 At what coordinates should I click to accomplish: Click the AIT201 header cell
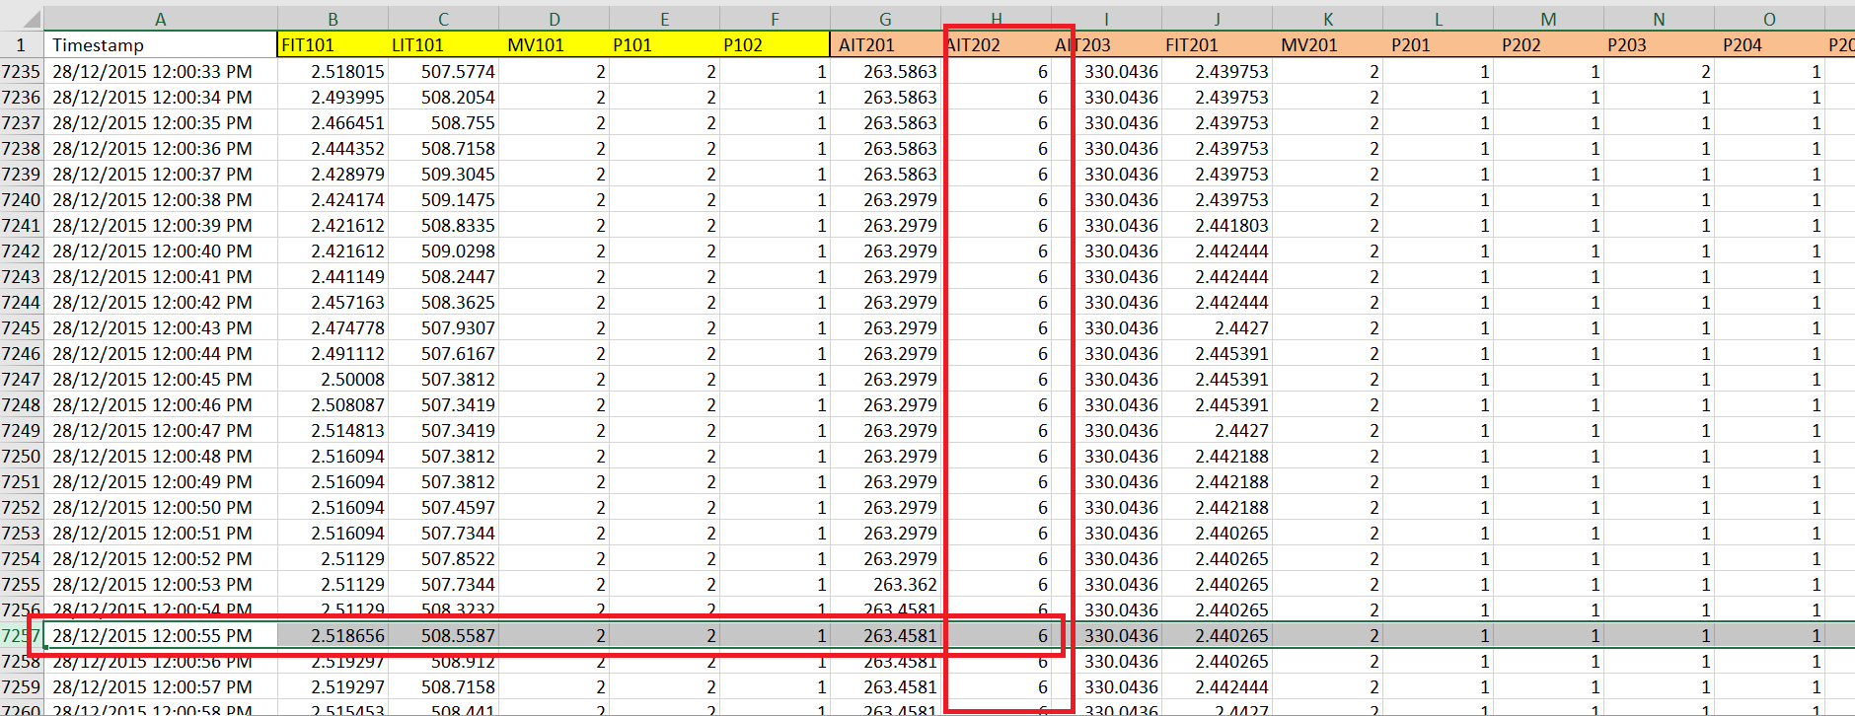click(885, 45)
